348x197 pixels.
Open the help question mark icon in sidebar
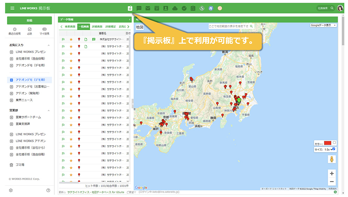pyautogui.click(x=48, y=190)
